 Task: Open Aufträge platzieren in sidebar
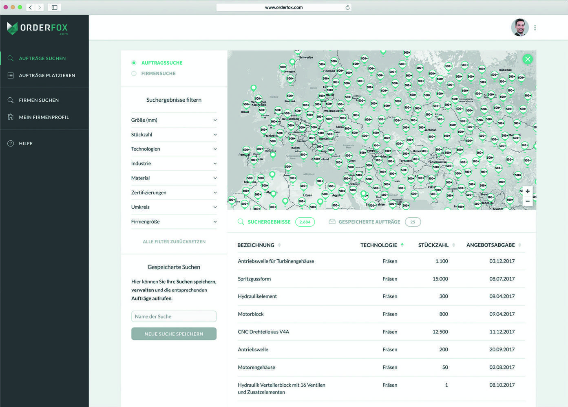(46, 75)
